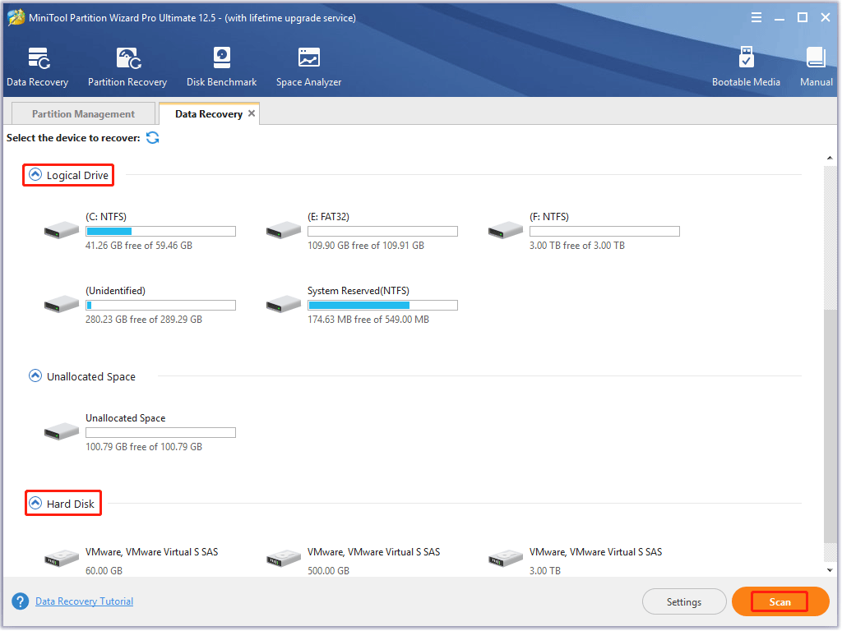842x631 pixels.
Task: Click the C: NTFS usage bar
Action: click(160, 231)
